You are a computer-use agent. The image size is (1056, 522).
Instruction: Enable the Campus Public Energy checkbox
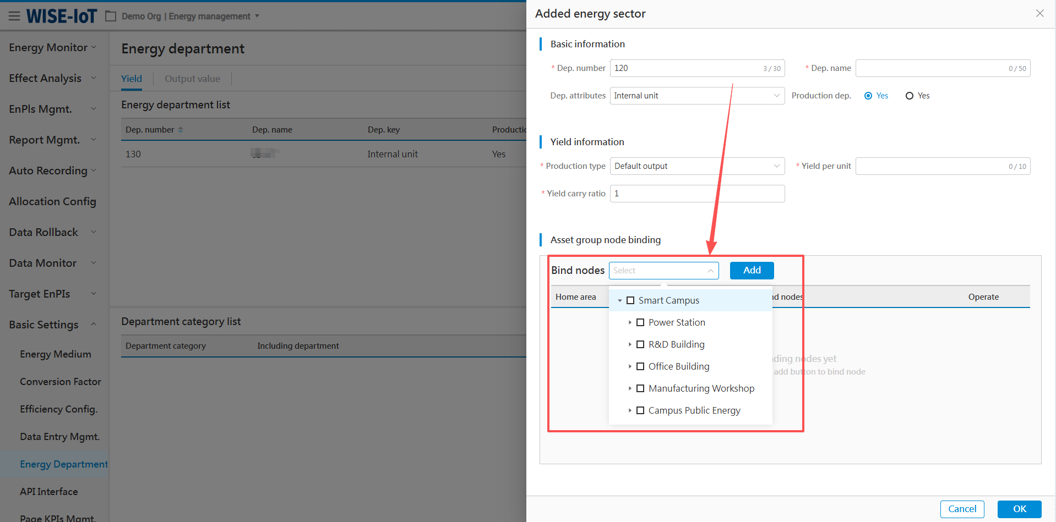640,410
